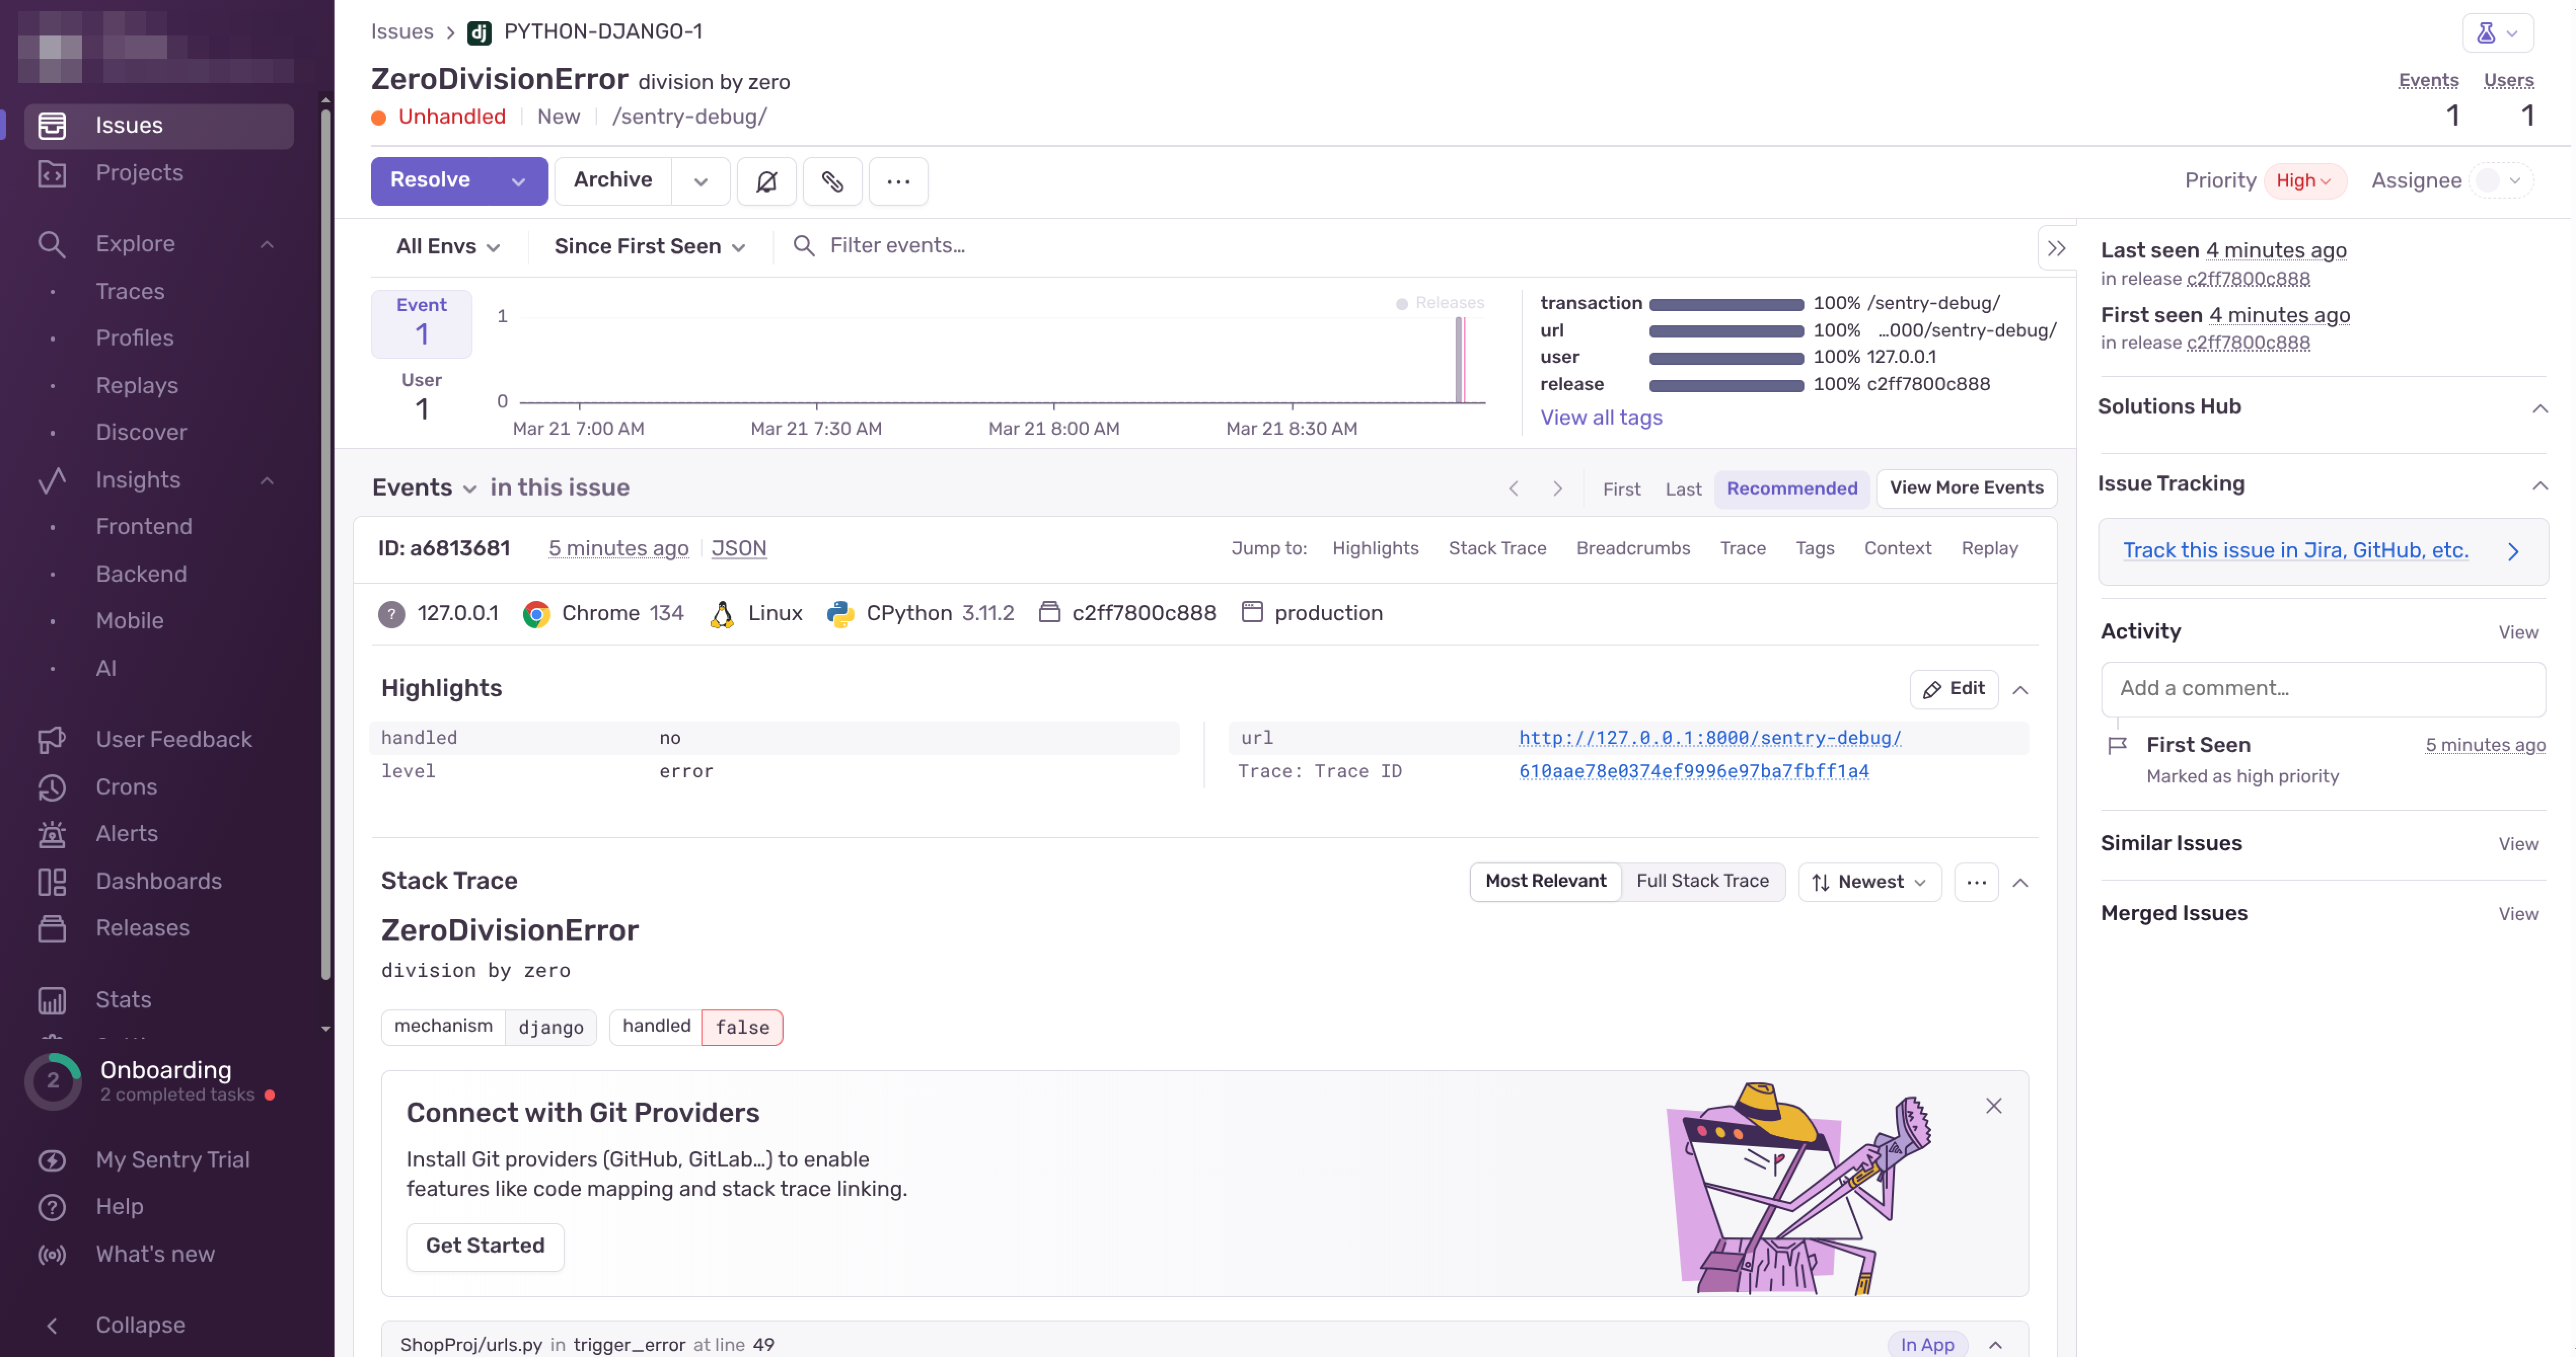This screenshot has width=2576, height=1357.
Task: Open the three-dot more actions menu
Action: tap(898, 181)
